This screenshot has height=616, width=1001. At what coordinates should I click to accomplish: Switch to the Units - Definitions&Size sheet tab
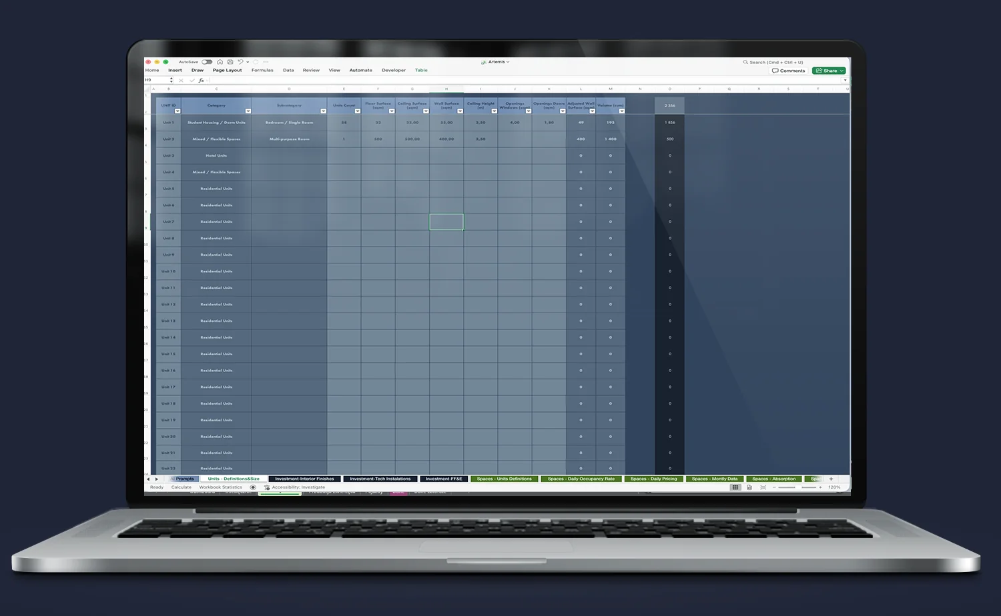tap(234, 479)
